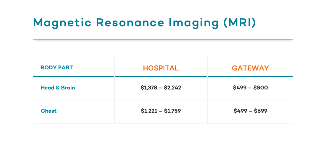Click the $2,242 hospital price
This screenshot has width=312, height=146.
point(173,88)
